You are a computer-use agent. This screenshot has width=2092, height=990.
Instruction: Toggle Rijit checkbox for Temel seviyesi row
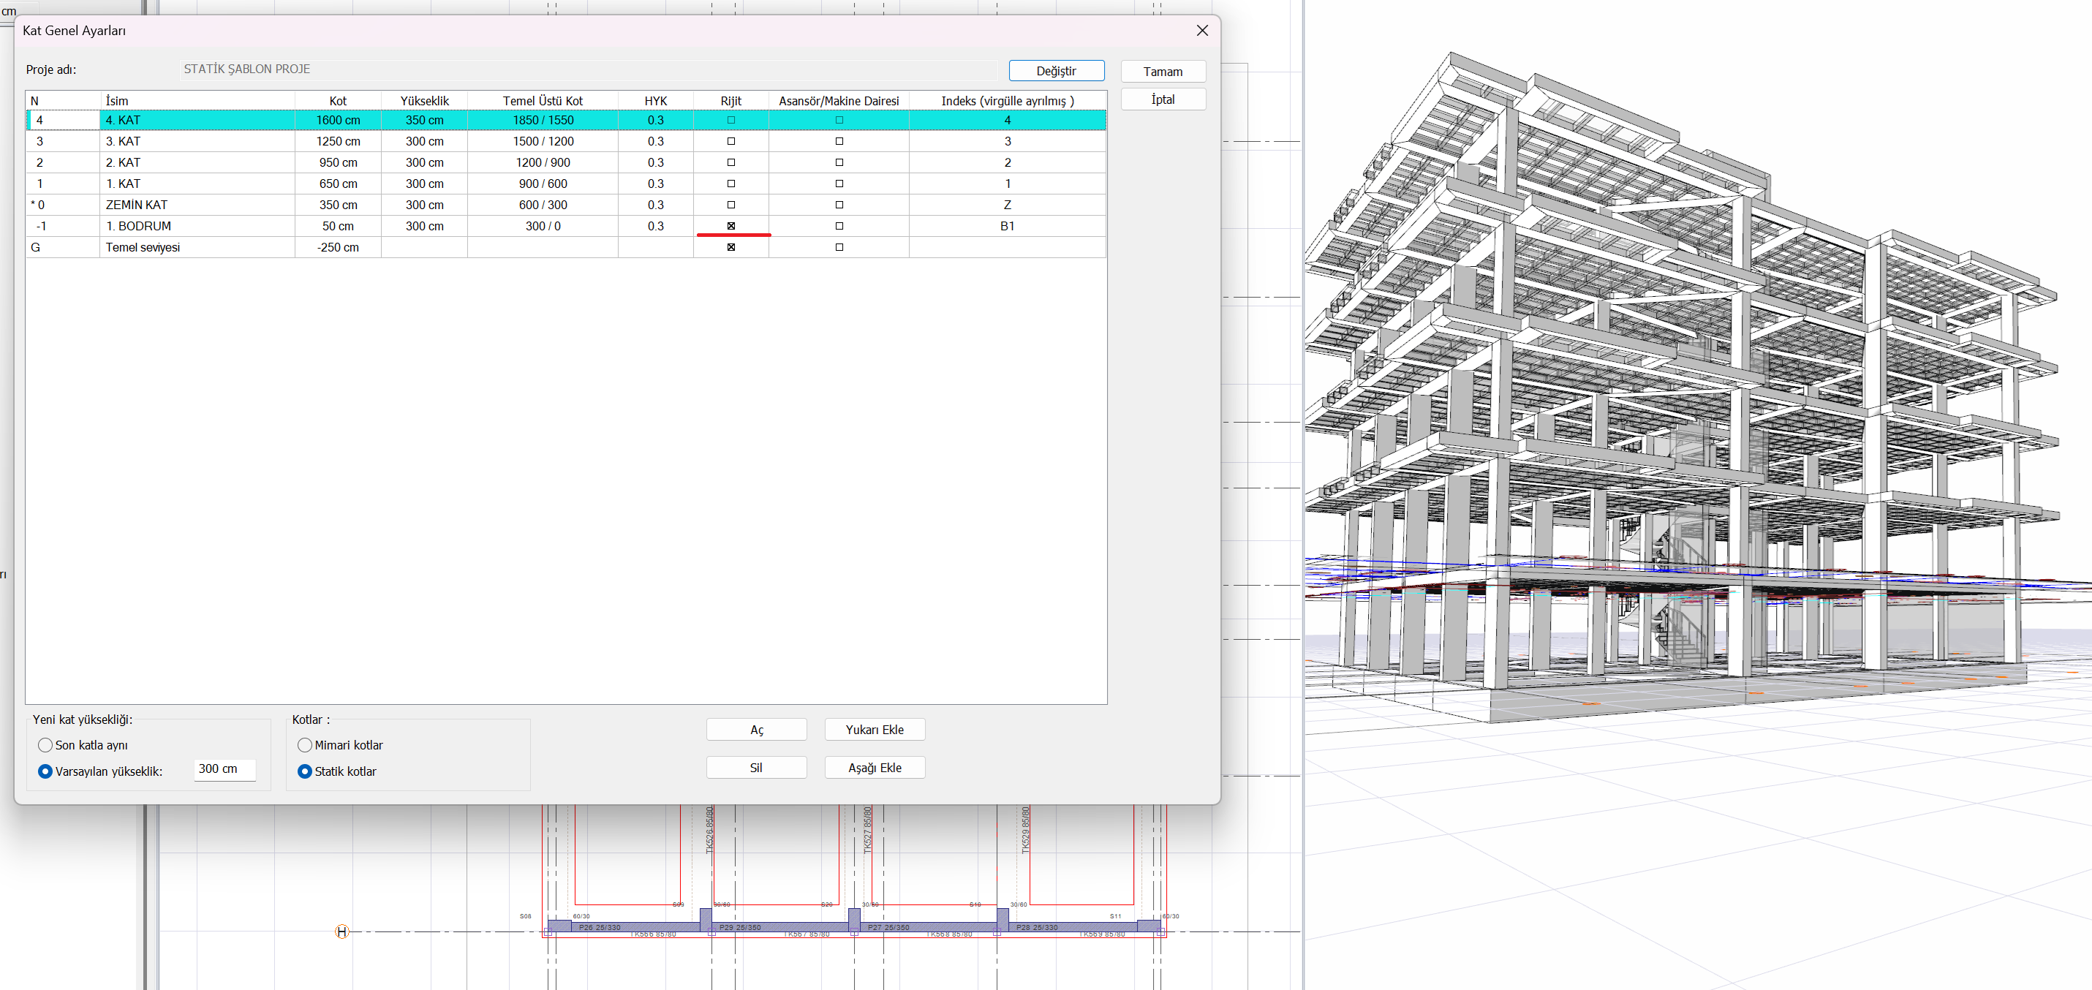click(x=731, y=247)
